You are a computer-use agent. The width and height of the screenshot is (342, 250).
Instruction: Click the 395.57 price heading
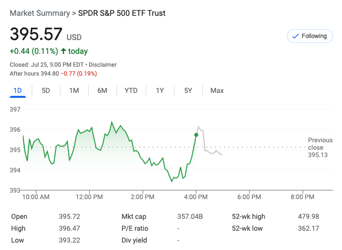point(36,35)
